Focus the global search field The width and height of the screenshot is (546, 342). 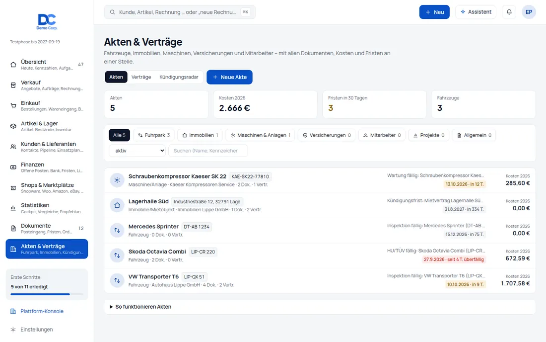tap(180, 12)
